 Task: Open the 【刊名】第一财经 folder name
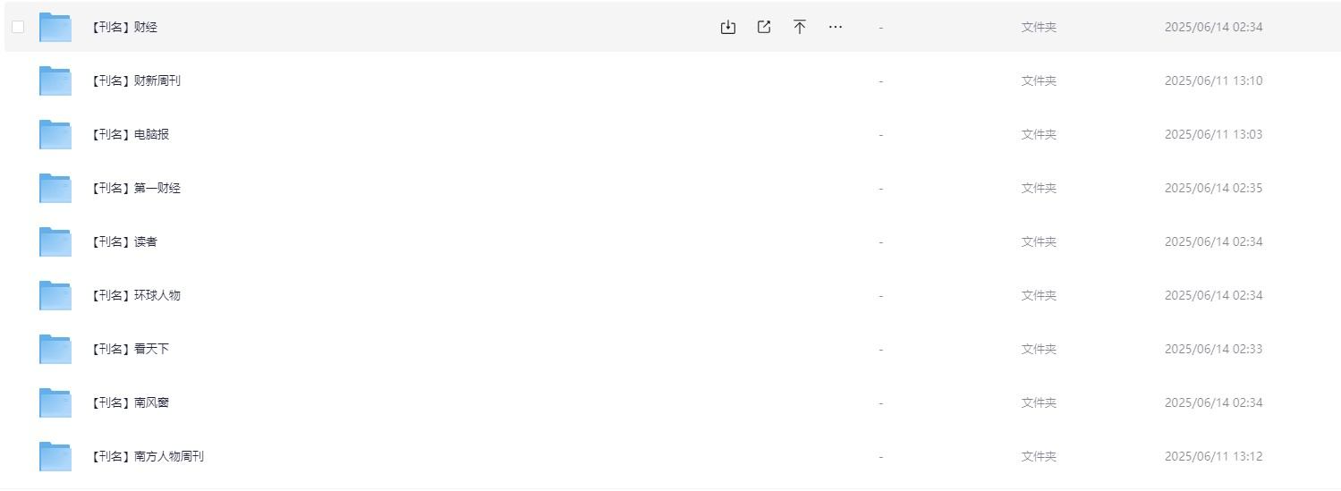pos(135,188)
